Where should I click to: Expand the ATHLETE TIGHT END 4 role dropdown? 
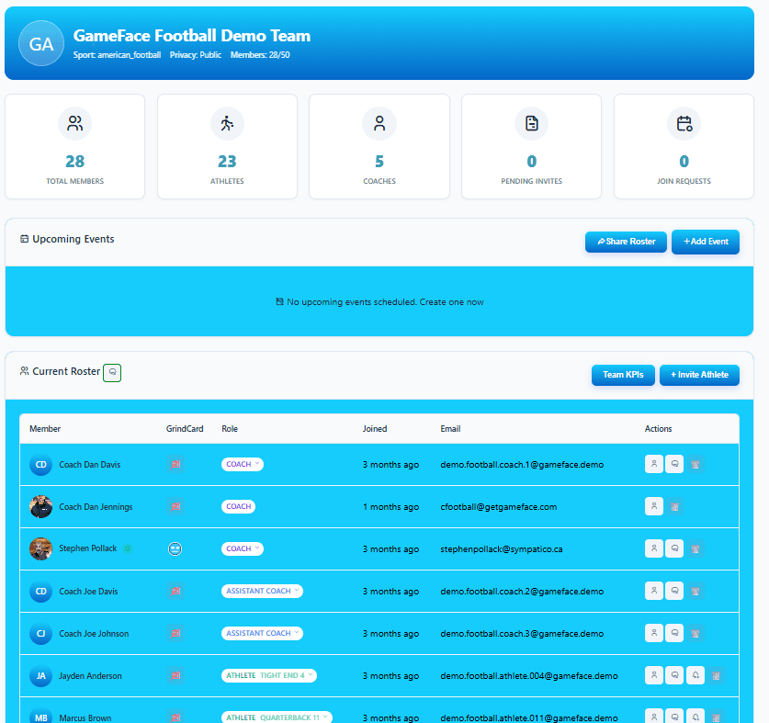267,674
